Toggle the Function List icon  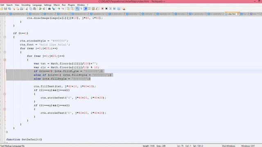[x=97, y=9]
